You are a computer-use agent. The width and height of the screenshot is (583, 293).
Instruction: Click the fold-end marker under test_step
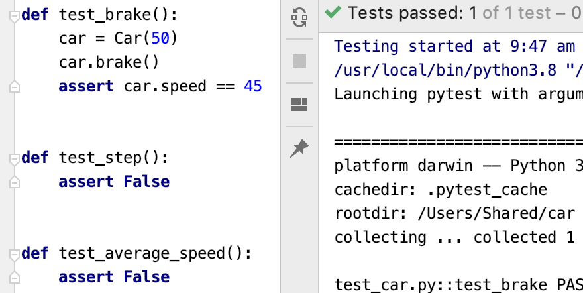tap(14, 182)
